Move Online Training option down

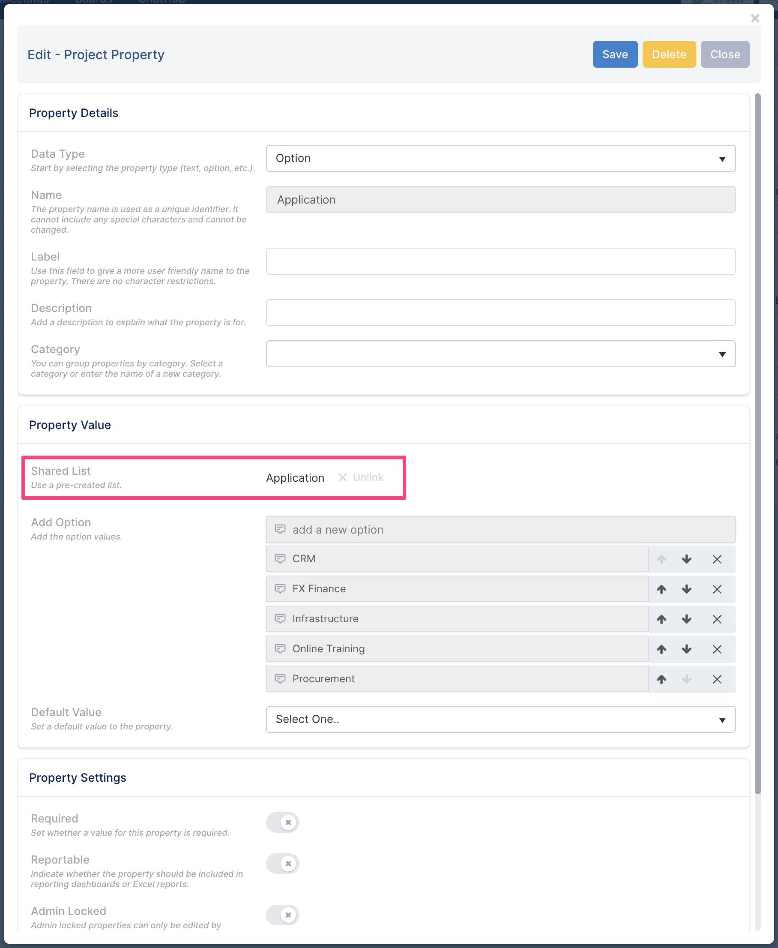coord(686,649)
